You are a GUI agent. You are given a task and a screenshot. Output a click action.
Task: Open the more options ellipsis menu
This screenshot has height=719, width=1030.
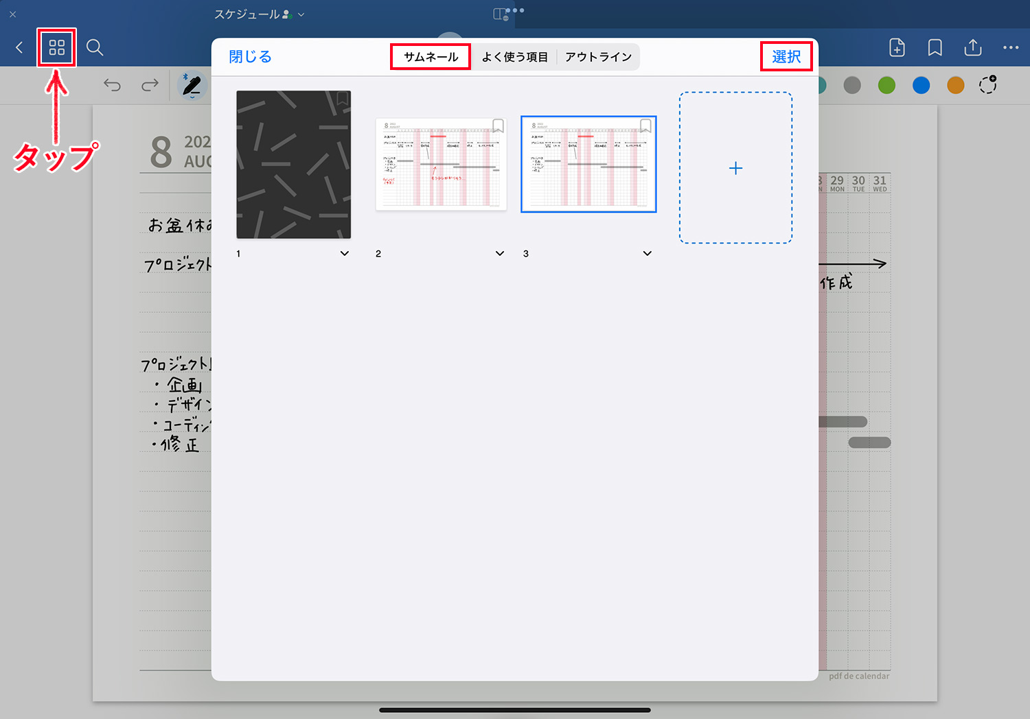(1011, 47)
